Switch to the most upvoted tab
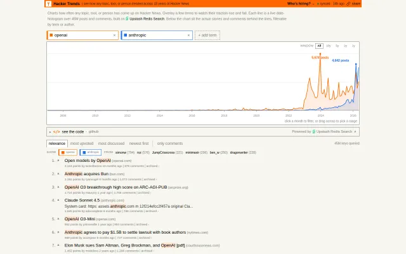The height and width of the screenshot is (254, 406). point(82,144)
